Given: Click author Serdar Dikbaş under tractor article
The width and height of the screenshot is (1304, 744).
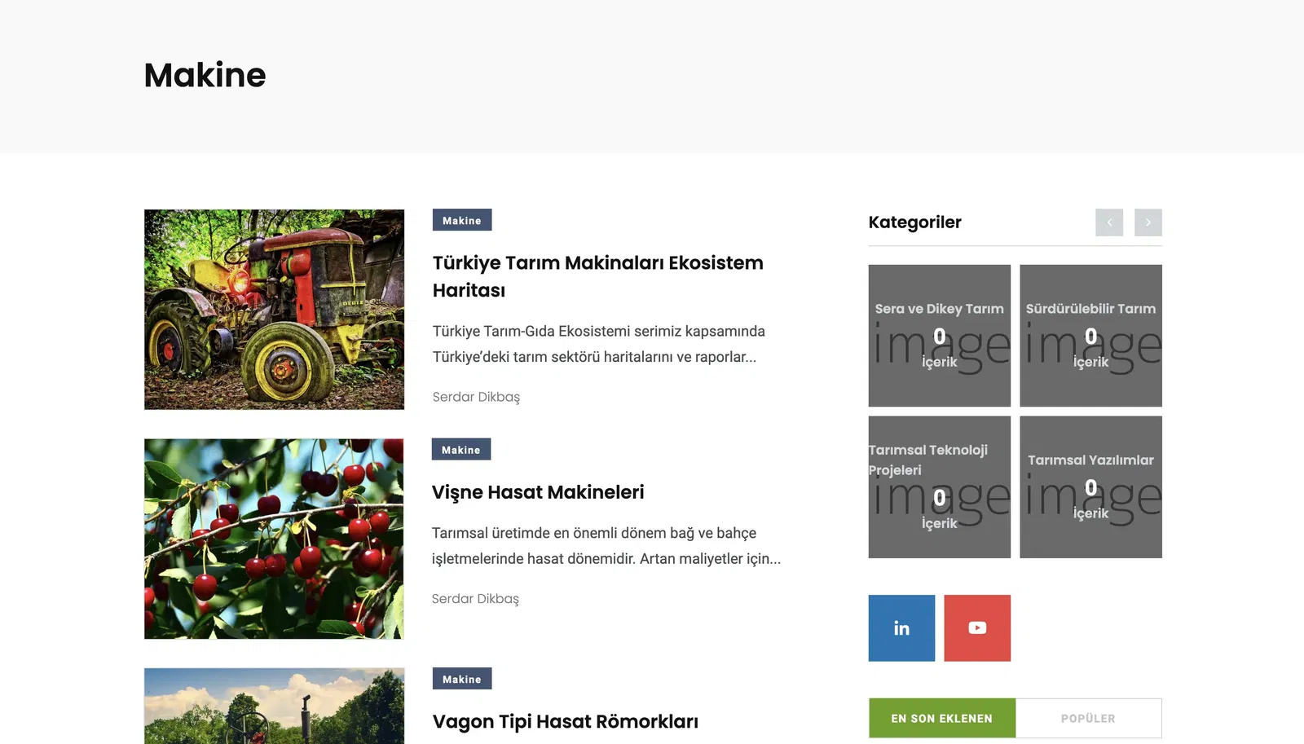Looking at the screenshot, I should [476, 397].
